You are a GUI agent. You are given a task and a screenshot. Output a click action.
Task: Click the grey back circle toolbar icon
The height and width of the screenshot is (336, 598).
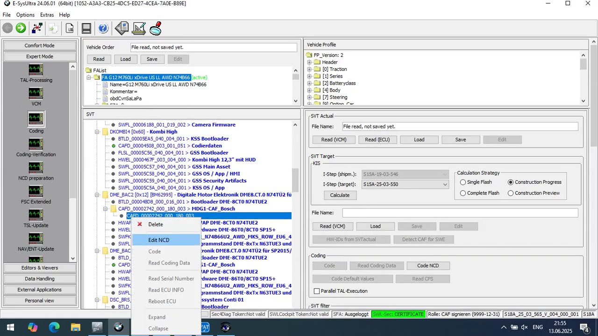pos(7,28)
